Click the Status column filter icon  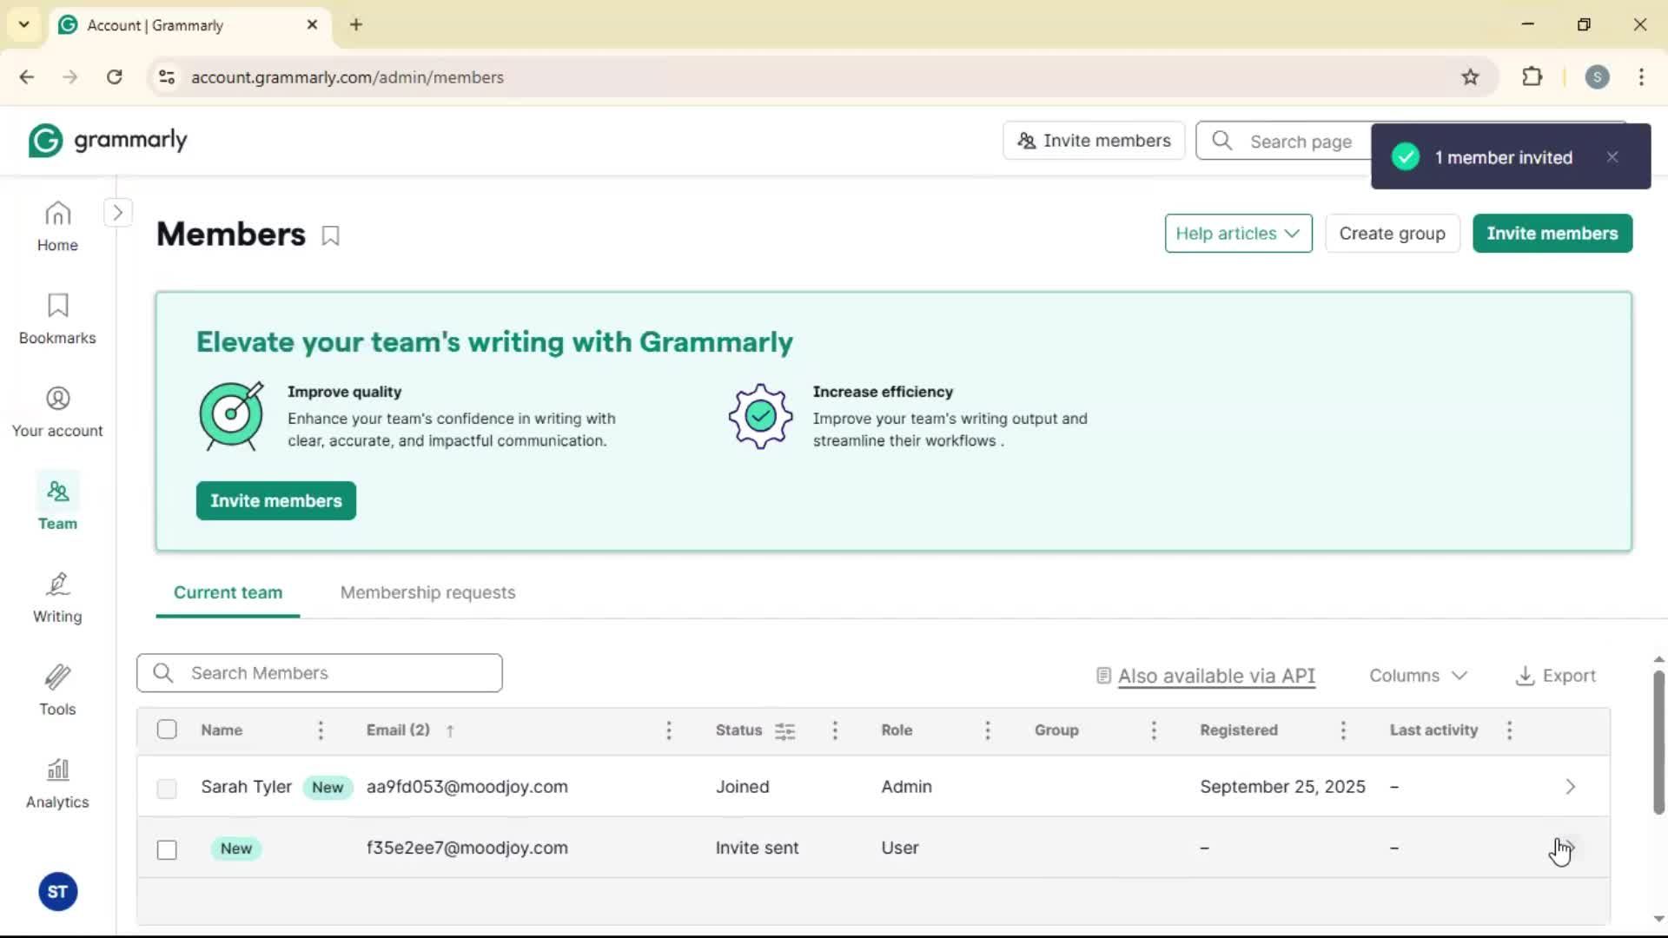[x=784, y=730]
